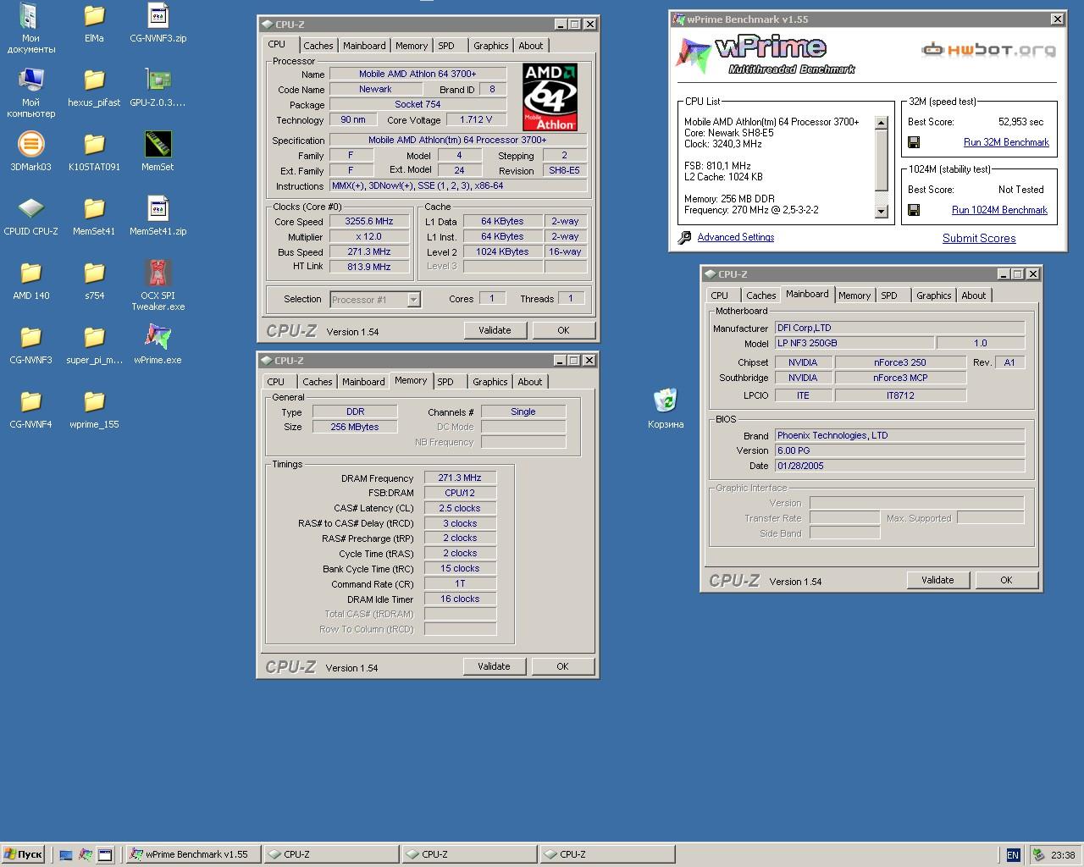Click the Core Voltage 1.712 V value
Screen dimensions: 1084x867
tap(476, 120)
